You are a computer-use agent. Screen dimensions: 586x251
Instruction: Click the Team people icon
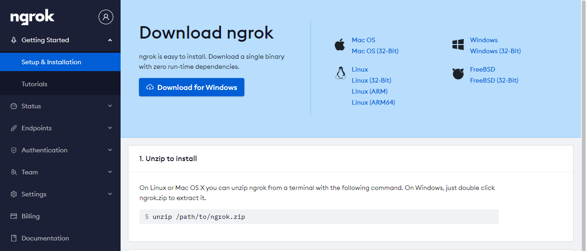[x=14, y=172]
